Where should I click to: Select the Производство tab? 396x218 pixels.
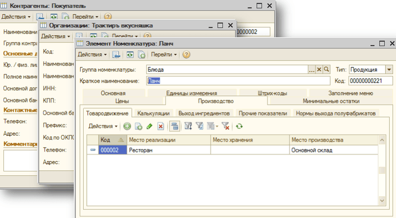tap(216, 101)
